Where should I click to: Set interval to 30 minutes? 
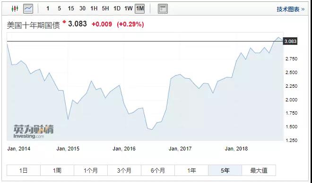click(82, 8)
